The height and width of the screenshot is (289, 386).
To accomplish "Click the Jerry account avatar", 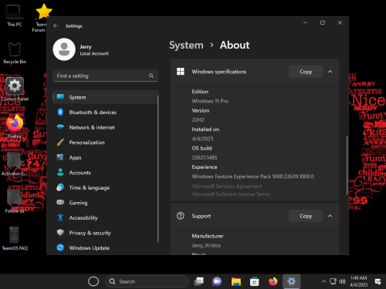I will [x=64, y=49].
